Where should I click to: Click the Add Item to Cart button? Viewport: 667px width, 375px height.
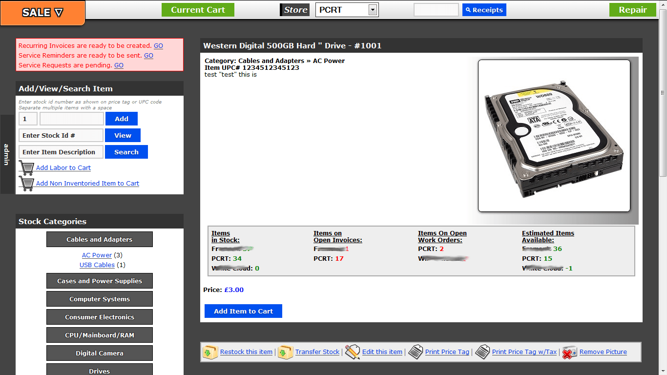(243, 311)
